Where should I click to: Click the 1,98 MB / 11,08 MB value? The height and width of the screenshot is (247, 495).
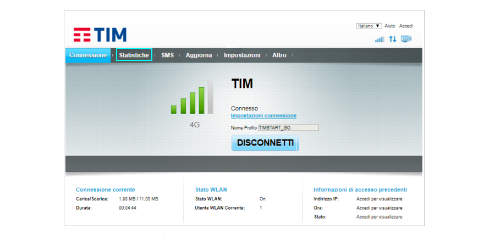pos(139,199)
